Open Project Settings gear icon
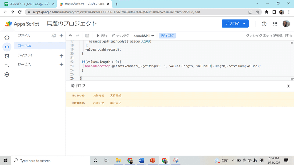Screen dimensions: 294x165 coord(7,74)
